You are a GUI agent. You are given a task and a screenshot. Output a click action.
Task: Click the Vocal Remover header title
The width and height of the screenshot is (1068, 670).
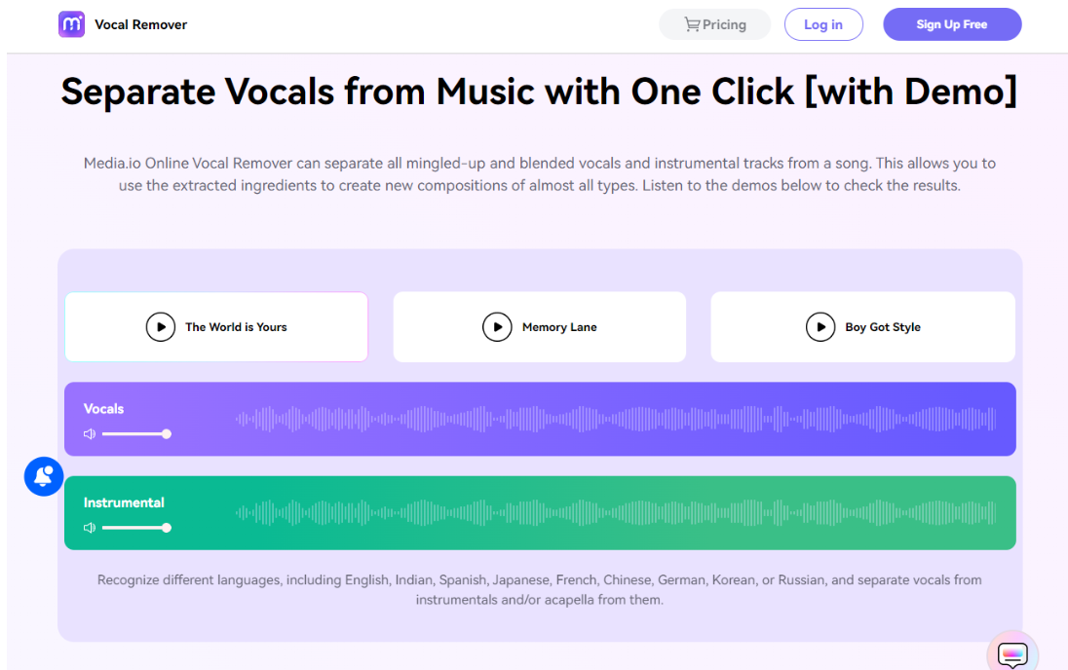(140, 25)
